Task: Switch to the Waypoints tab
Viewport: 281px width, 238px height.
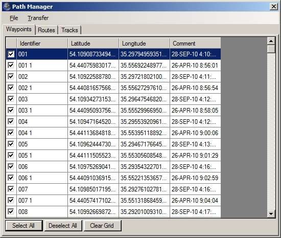Action: click(x=19, y=29)
